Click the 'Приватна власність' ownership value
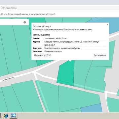The height and width of the screenshot is (119, 119). pyautogui.click(x=53, y=52)
